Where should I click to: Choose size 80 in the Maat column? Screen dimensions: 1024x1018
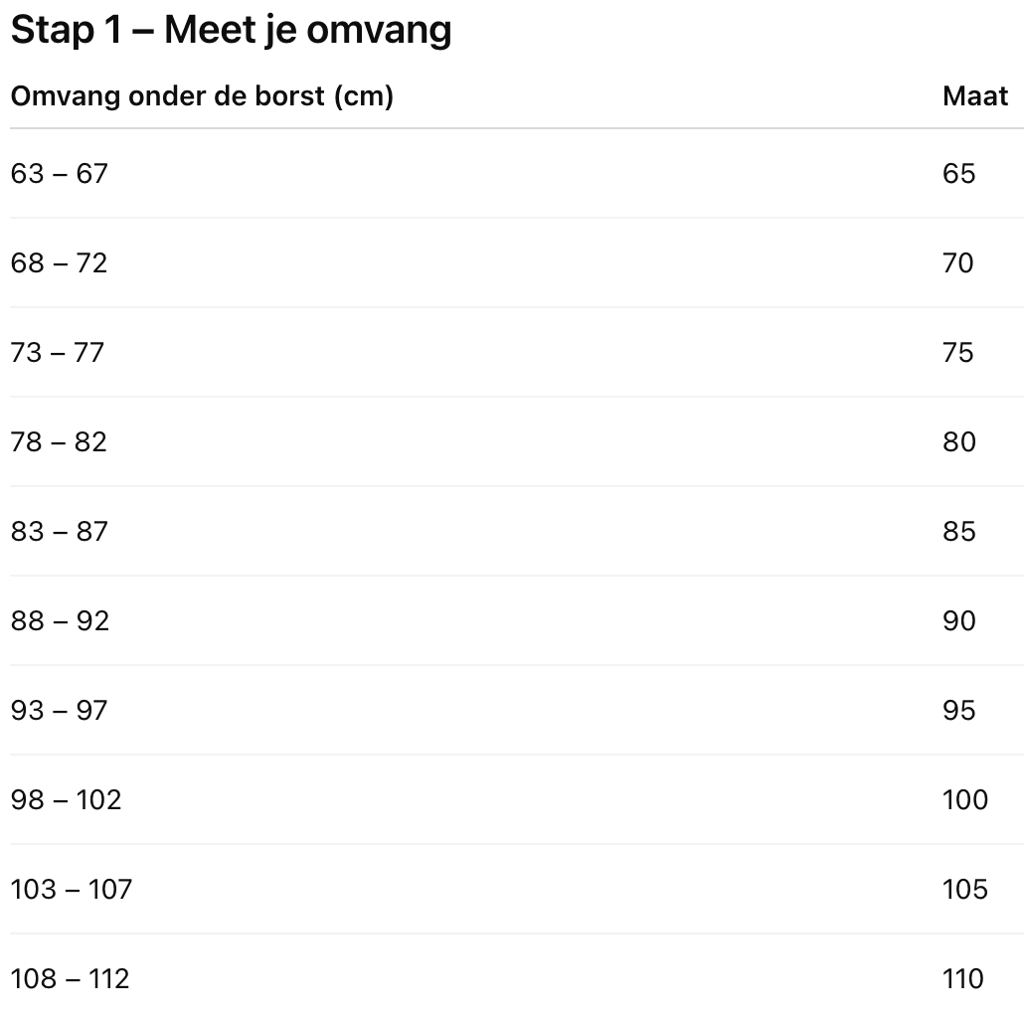pyautogui.click(x=959, y=442)
